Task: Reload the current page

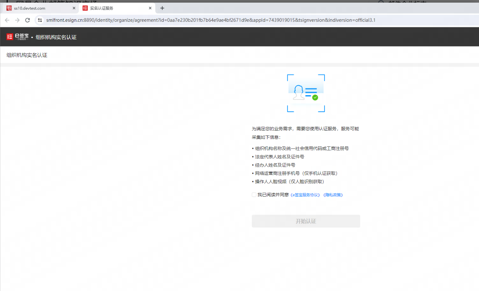Action: pyautogui.click(x=27, y=20)
